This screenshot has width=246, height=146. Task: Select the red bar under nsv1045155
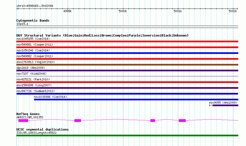point(127,41)
